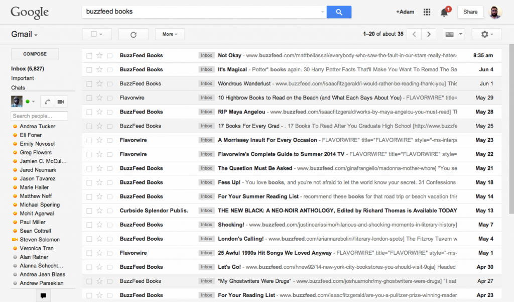514x302 pixels.
Task: Go to the next page of results
Action: [x=428, y=34]
